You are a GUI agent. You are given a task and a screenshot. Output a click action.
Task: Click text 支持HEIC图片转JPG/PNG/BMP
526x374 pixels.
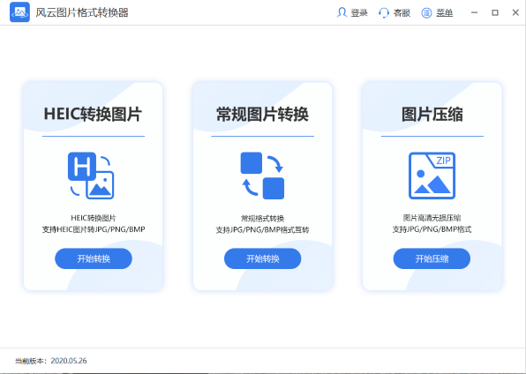point(94,229)
